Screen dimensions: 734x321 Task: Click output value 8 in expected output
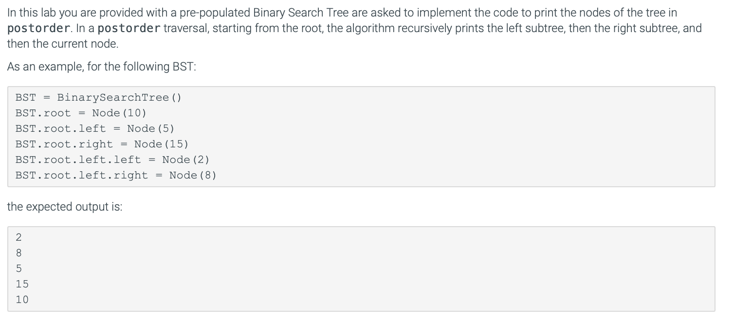pyautogui.click(x=19, y=253)
